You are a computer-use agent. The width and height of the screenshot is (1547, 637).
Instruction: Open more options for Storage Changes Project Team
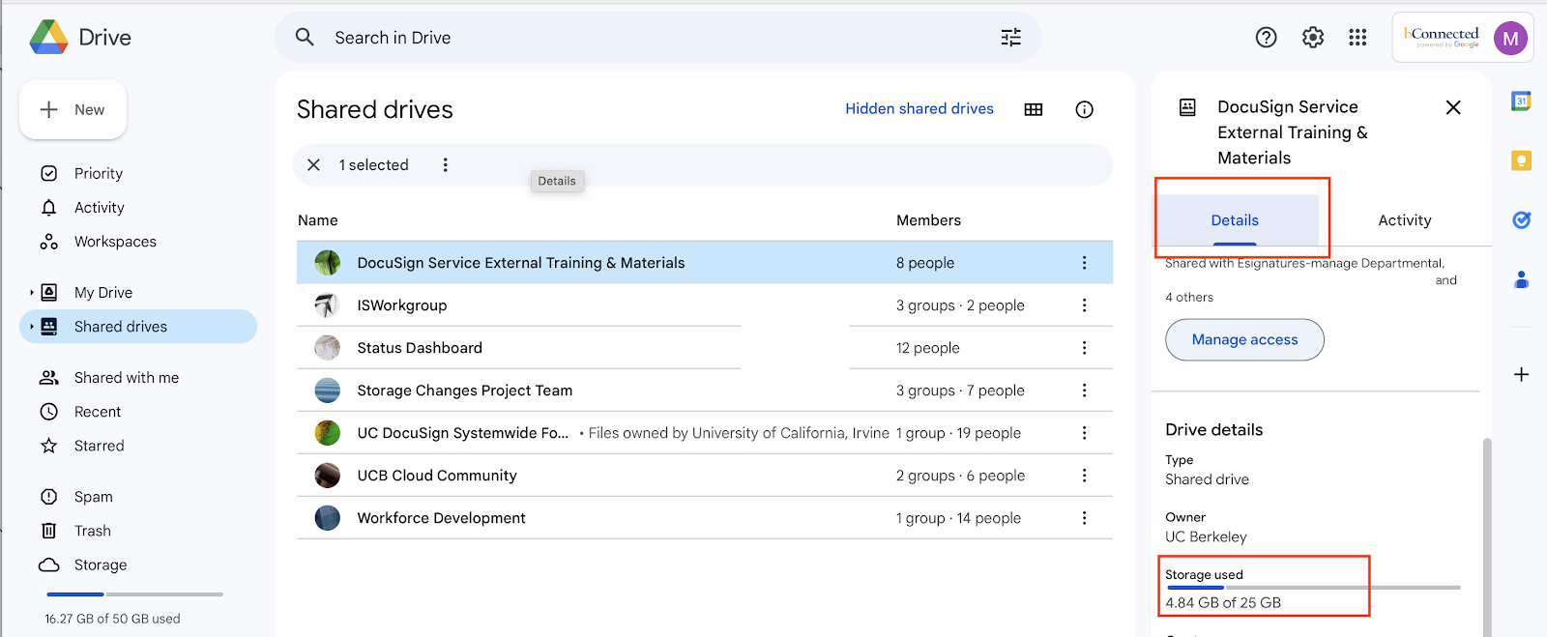tap(1084, 391)
